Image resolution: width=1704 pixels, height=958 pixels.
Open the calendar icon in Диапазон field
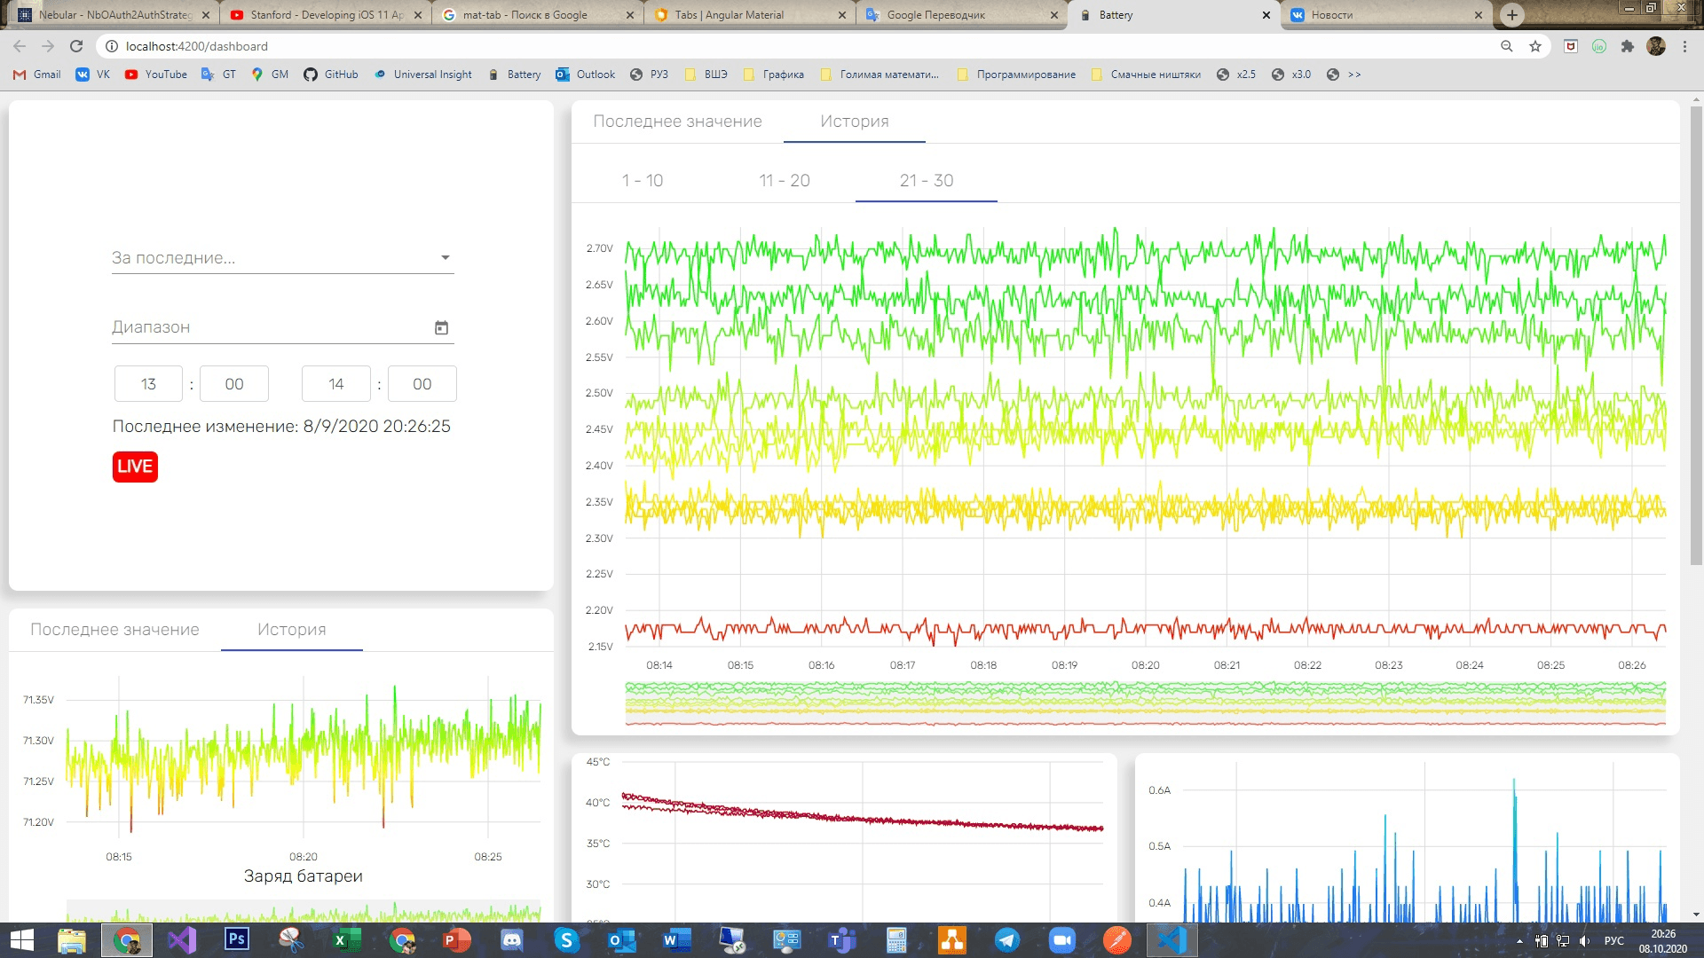(x=441, y=327)
